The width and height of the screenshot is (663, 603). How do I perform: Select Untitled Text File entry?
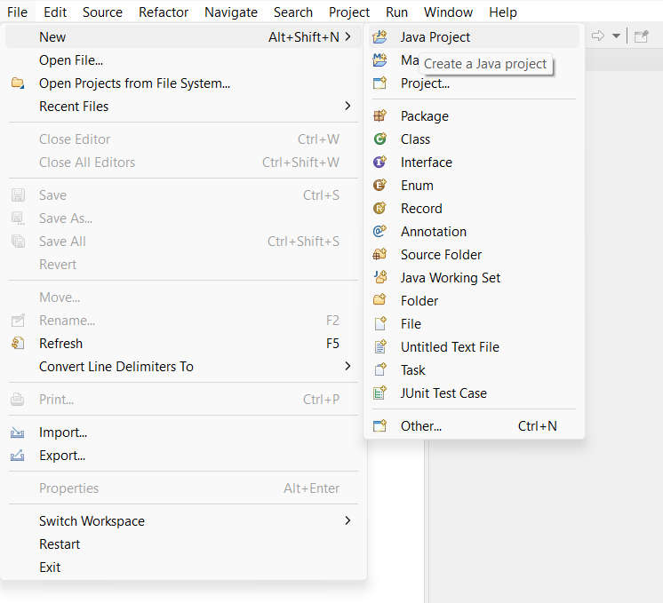coord(450,347)
